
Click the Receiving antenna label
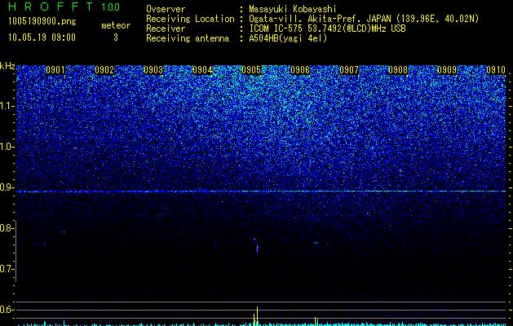click(188, 38)
